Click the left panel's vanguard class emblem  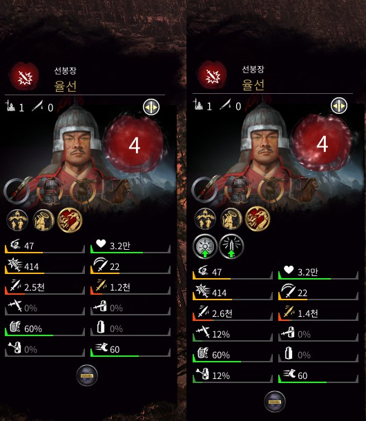[x=24, y=77]
